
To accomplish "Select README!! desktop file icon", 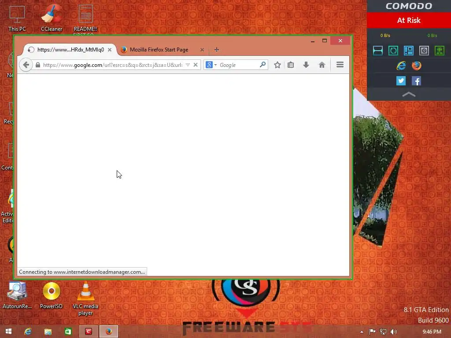I will 85,18.
